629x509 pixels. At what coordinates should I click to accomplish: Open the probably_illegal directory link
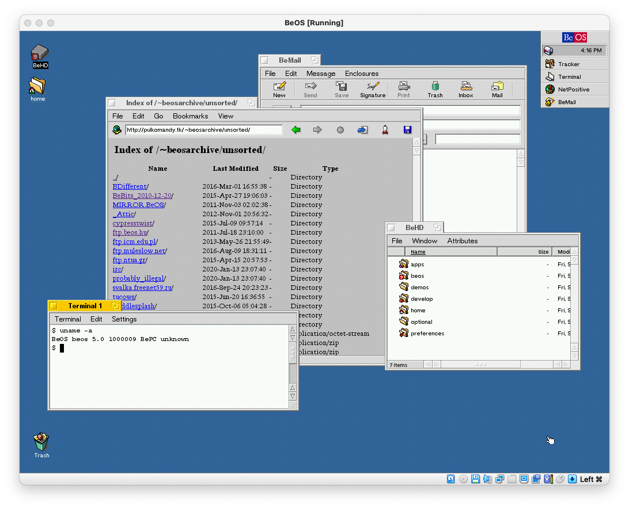(x=138, y=279)
